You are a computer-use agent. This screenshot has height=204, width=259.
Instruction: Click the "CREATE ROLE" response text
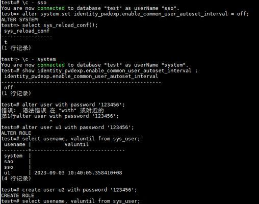click(x=18, y=195)
